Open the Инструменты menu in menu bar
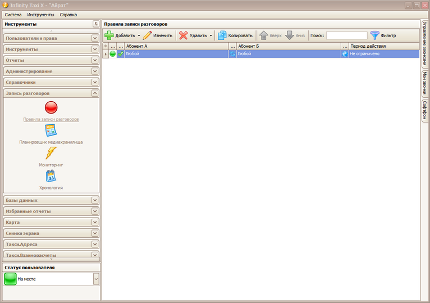The image size is (430, 303). pos(40,15)
